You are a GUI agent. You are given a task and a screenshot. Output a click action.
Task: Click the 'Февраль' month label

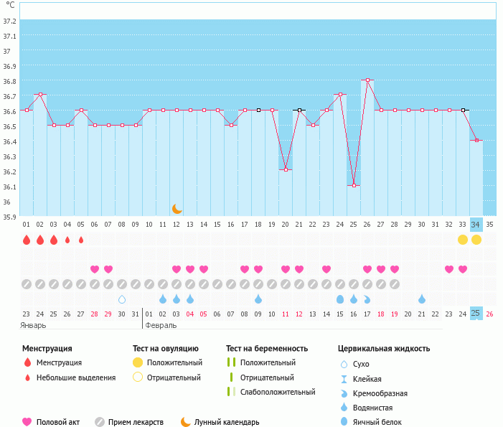(x=161, y=325)
